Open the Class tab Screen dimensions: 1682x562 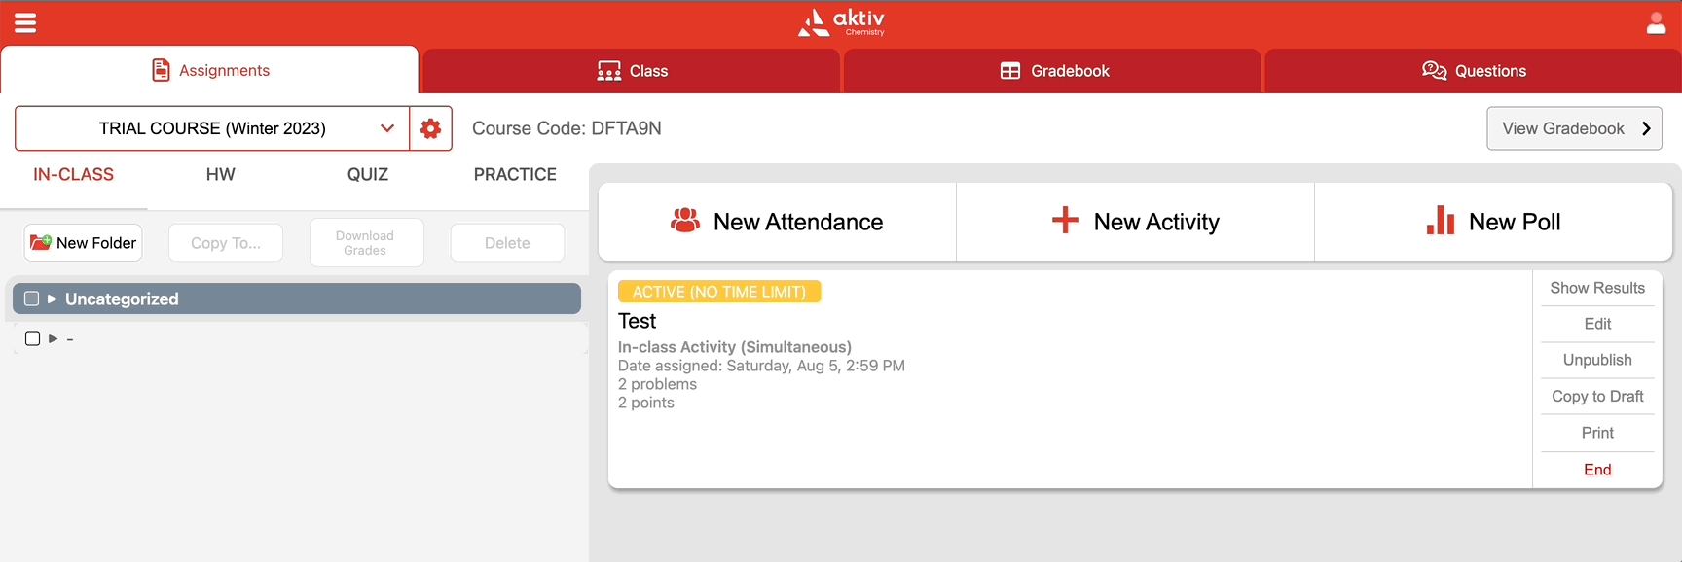point(632,71)
